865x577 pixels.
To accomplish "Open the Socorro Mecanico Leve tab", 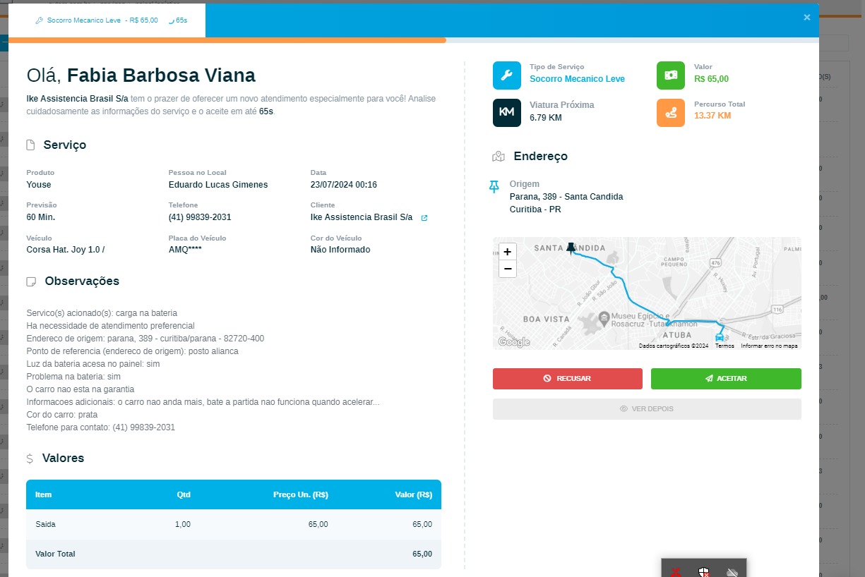I will tap(107, 20).
